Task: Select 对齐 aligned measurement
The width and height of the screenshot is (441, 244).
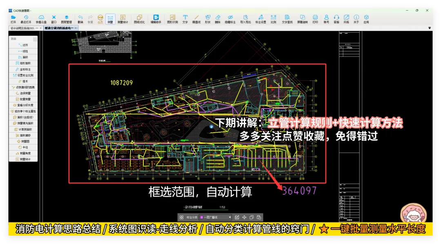Action: point(23,45)
